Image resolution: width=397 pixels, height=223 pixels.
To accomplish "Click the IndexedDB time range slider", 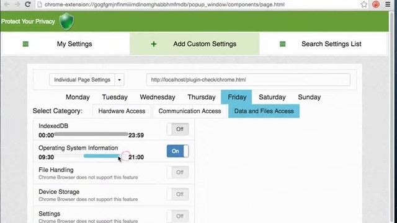I will tap(91, 134).
